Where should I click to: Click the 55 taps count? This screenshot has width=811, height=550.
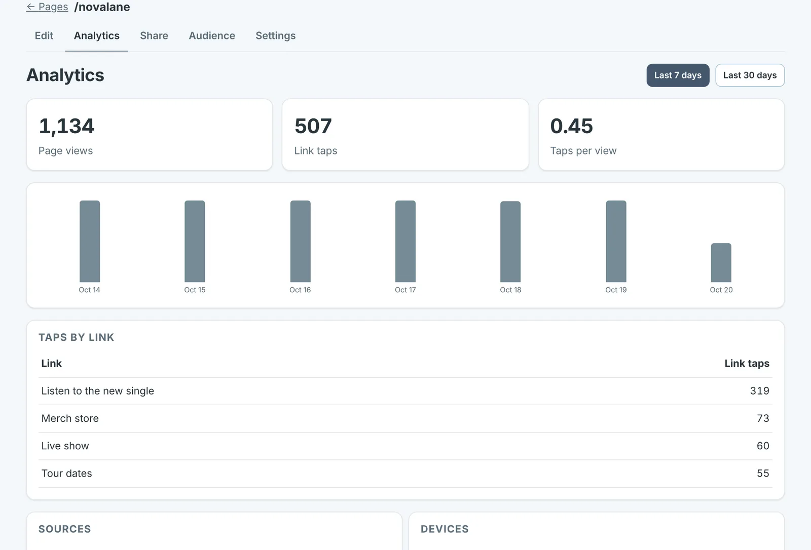(763, 474)
